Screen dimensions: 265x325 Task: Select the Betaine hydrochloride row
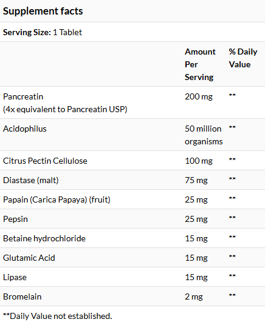coord(132,238)
